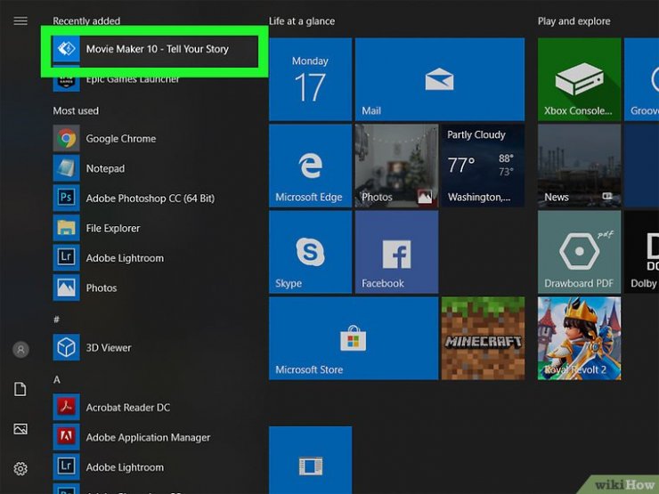This screenshot has width=659, height=494.
Task: Open Adobe Application Manager by name
Action: click(x=148, y=438)
